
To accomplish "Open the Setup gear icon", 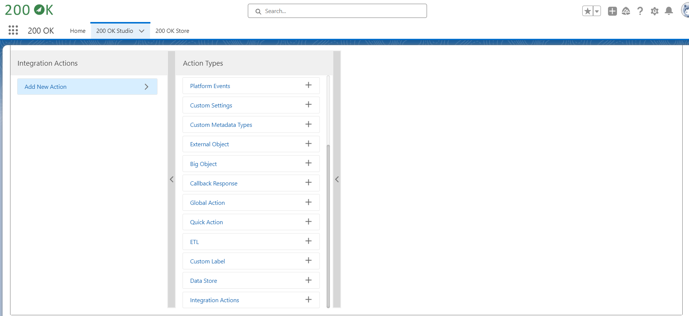I will [654, 11].
